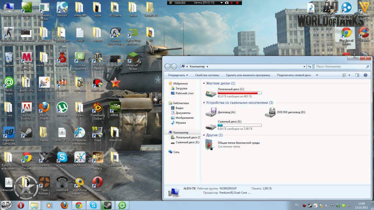Launch Garena Plus from the desktop
The image size is (374, 210).
click(x=62, y=60)
